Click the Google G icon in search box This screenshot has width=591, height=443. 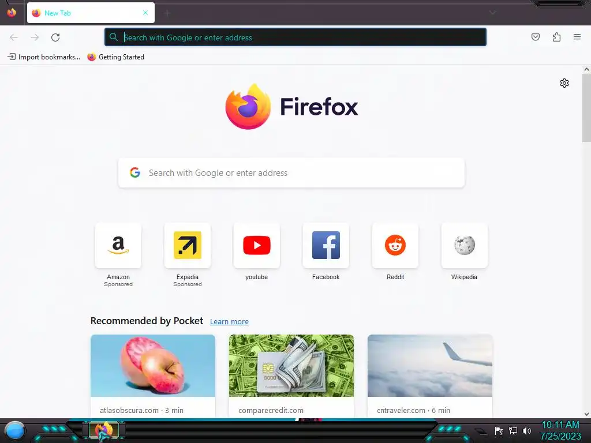coord(135,172)
